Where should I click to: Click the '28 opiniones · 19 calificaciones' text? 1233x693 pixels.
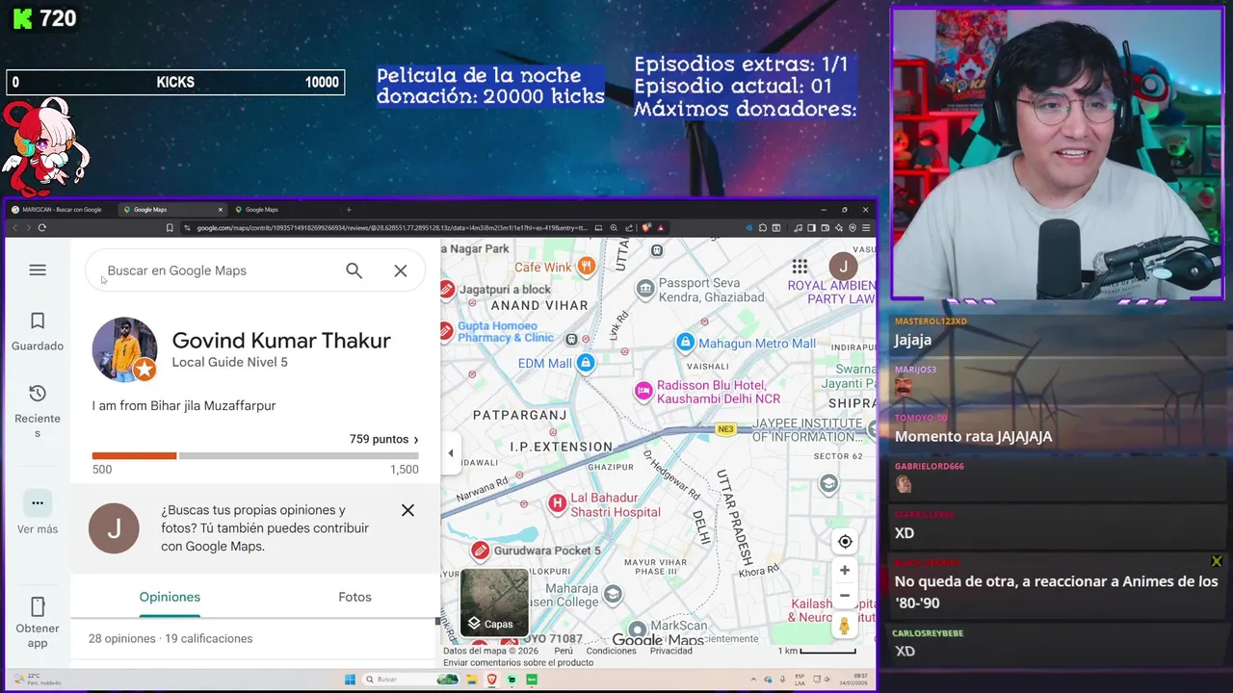point(171,638)
